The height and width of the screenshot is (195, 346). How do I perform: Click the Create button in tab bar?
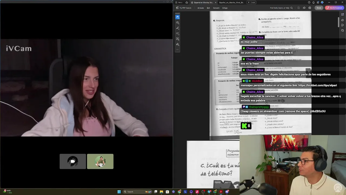[251, 2]
